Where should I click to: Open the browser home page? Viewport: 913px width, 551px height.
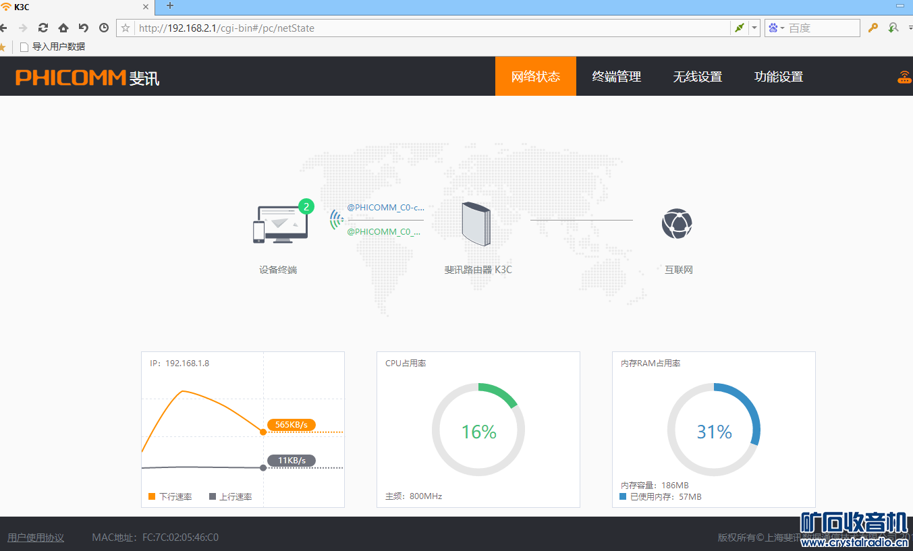click(x=63, y=28)
